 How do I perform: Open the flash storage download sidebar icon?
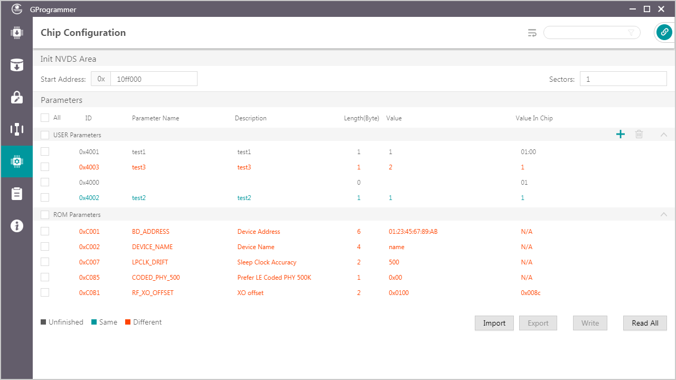pyautogui.click(x=16, y=65)
